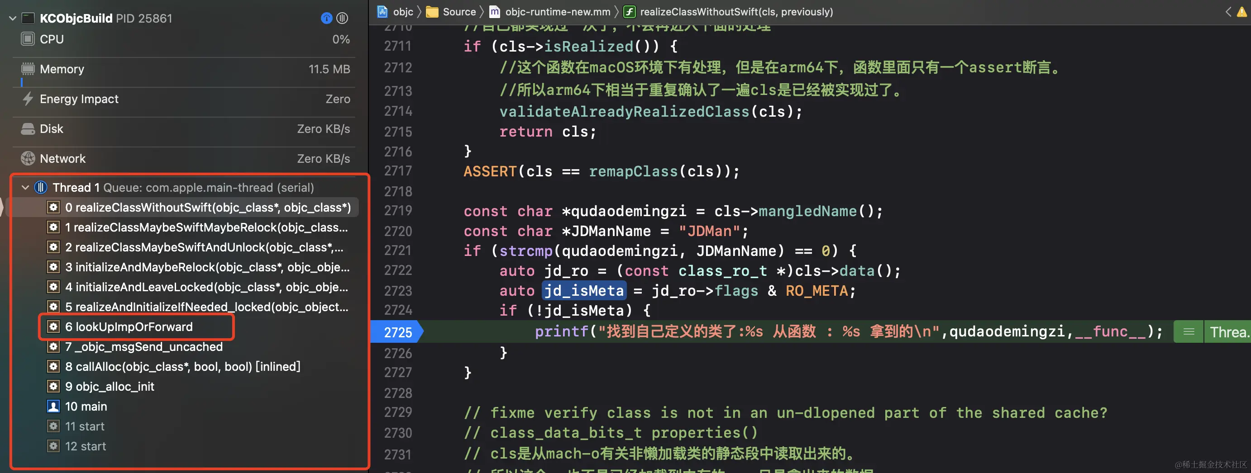Click the highlighted jd_isMeta variable

point(584,291)
